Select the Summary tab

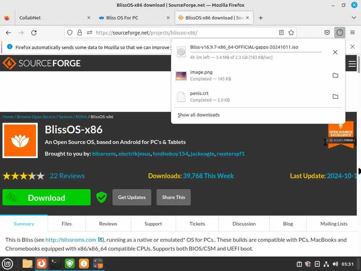point(24,223)
